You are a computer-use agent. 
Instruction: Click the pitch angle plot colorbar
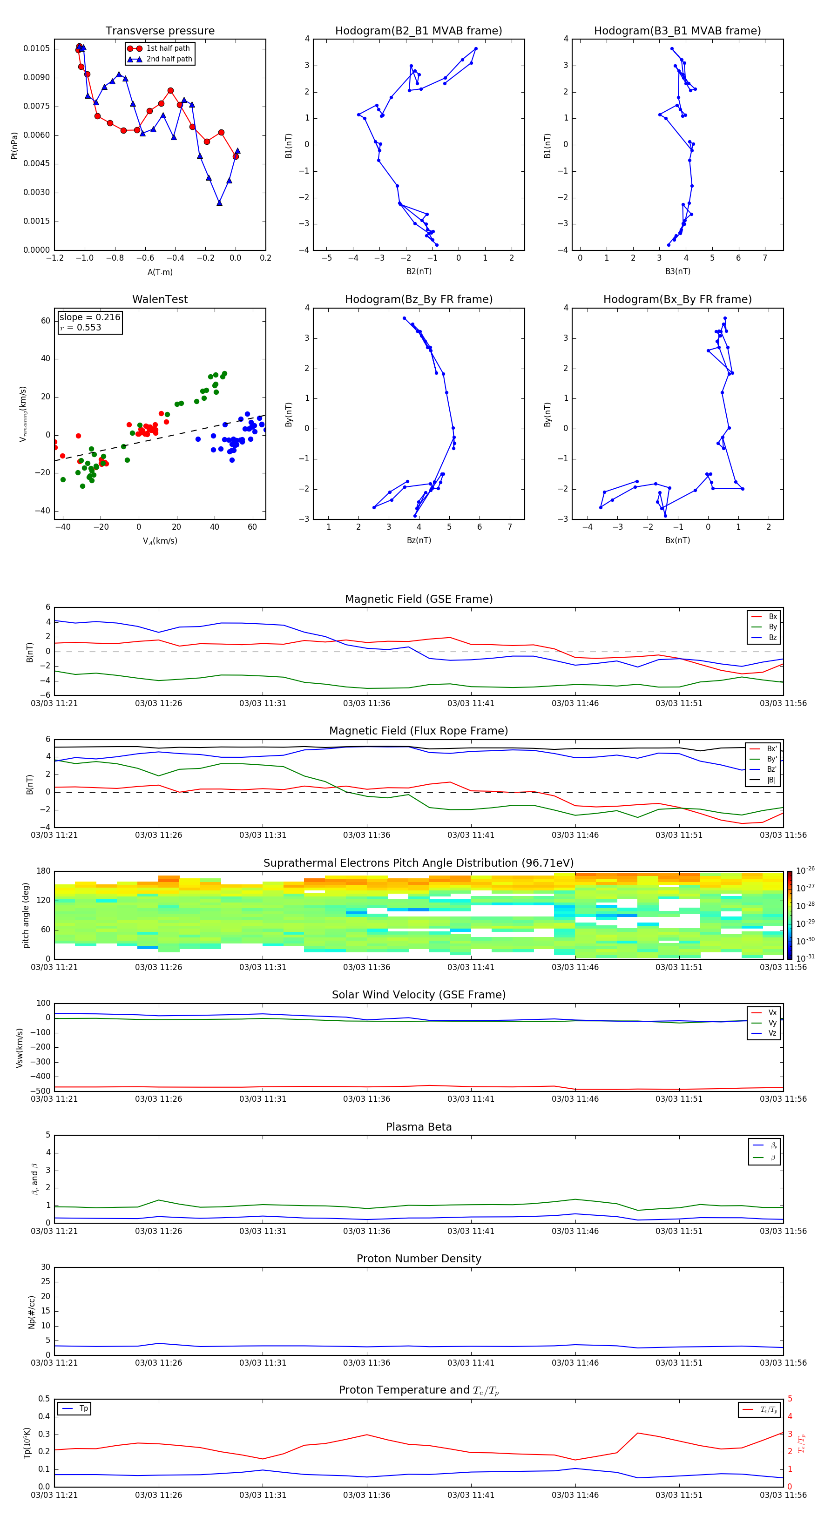790,915
